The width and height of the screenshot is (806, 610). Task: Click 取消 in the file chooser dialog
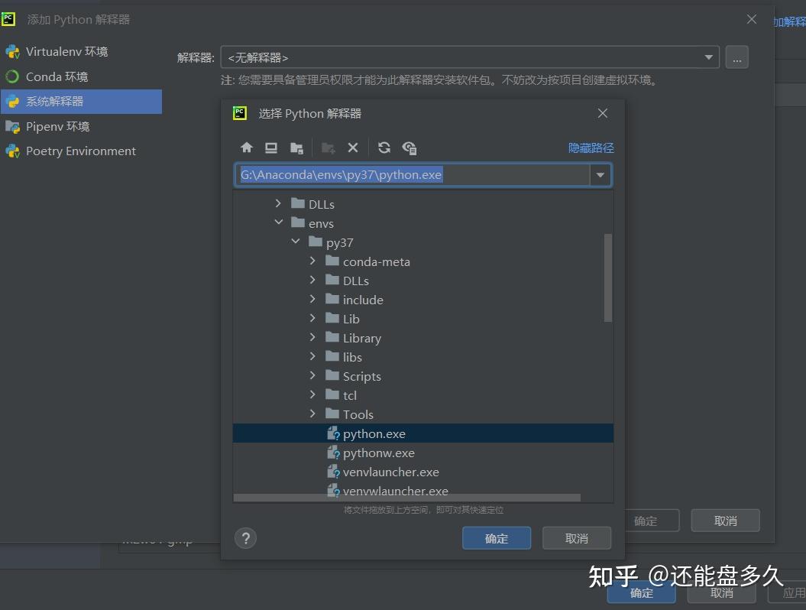click(577, 538)
